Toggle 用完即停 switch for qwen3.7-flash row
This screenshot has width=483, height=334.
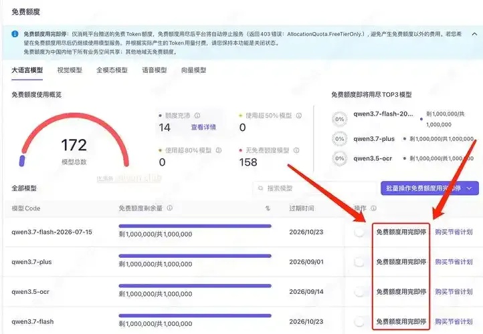359,322
